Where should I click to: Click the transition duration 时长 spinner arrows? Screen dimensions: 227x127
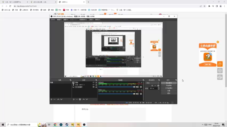[159, 88]
